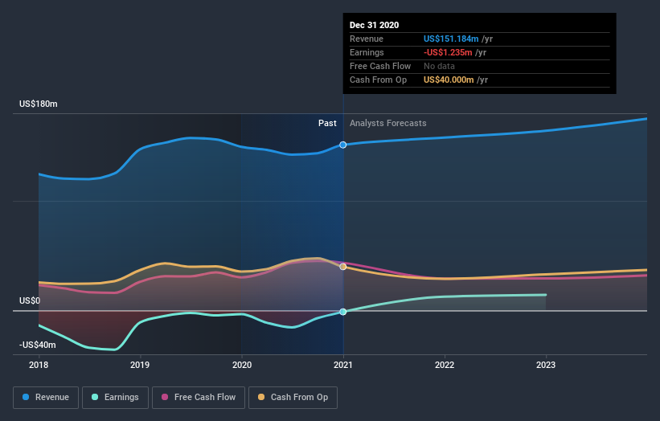Screen dimensions: 660x421
Task: Click the 2020 x-axis label
Action: pyautogui.click(x=242, y=365)
